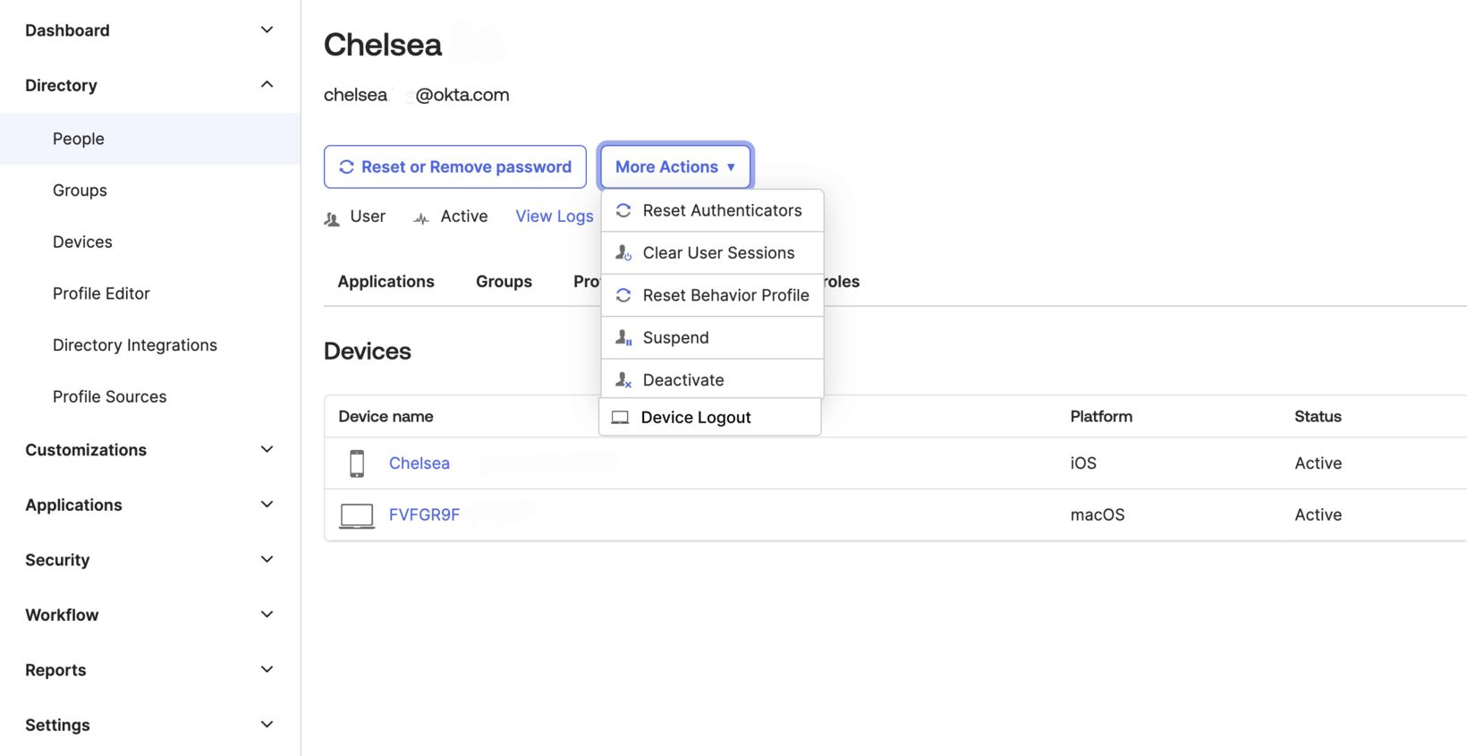The width and height of the screenshot is (1467, 756).
Task: Click the Deactivate user icon
Action: coord(623,380)
